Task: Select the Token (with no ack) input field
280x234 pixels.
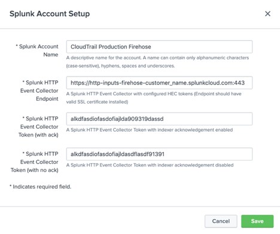Action: (159, 154)
